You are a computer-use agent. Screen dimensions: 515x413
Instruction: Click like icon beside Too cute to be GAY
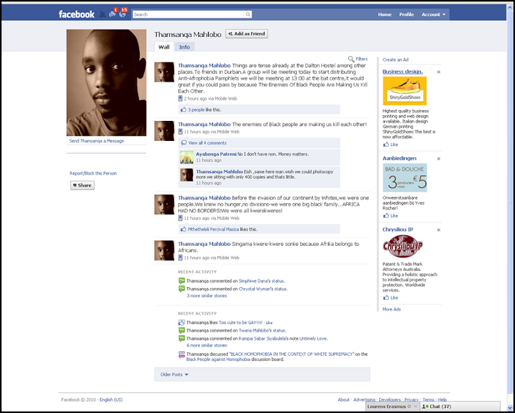[182, 322]
